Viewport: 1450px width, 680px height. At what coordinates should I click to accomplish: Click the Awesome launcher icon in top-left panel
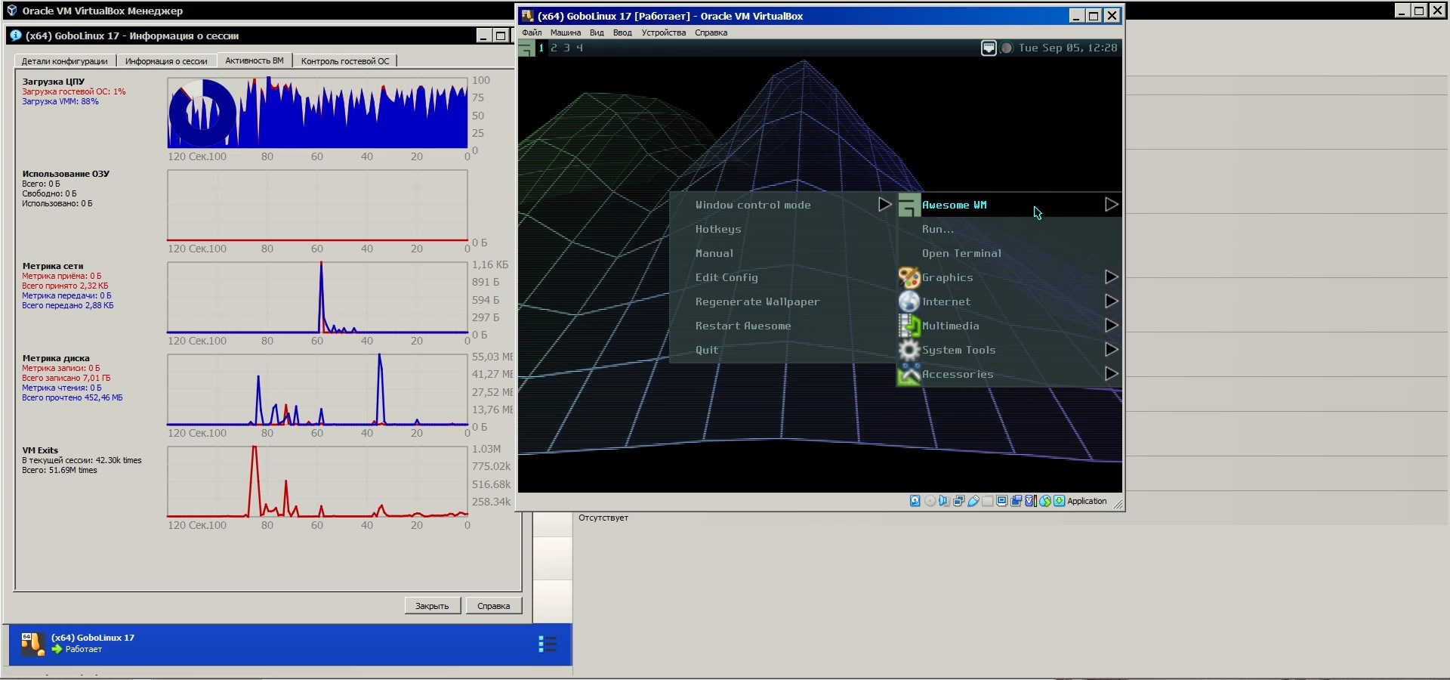pos(526,48)
